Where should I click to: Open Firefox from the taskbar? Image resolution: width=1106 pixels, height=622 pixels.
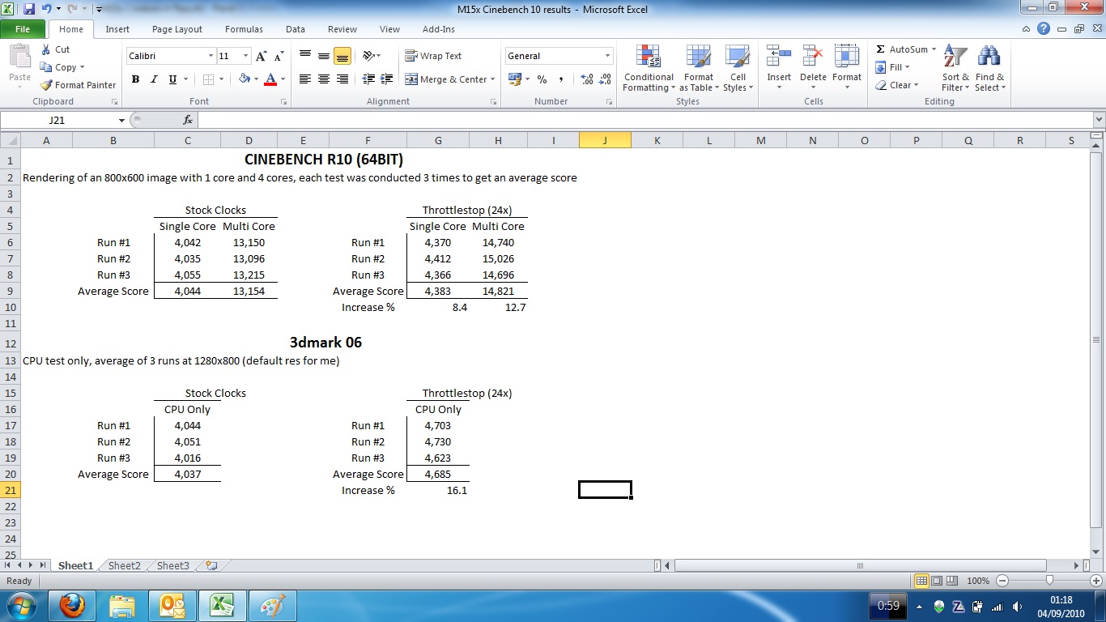click(72, 605)
